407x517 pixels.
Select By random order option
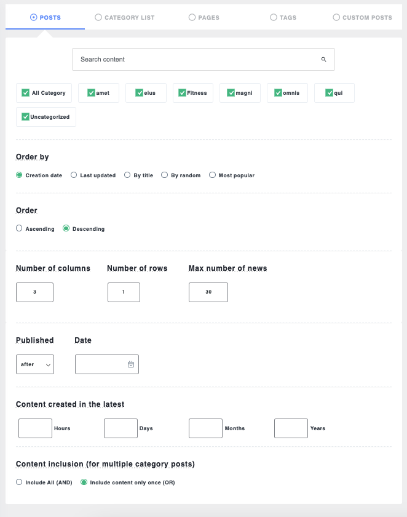click(x=165, y=175)
